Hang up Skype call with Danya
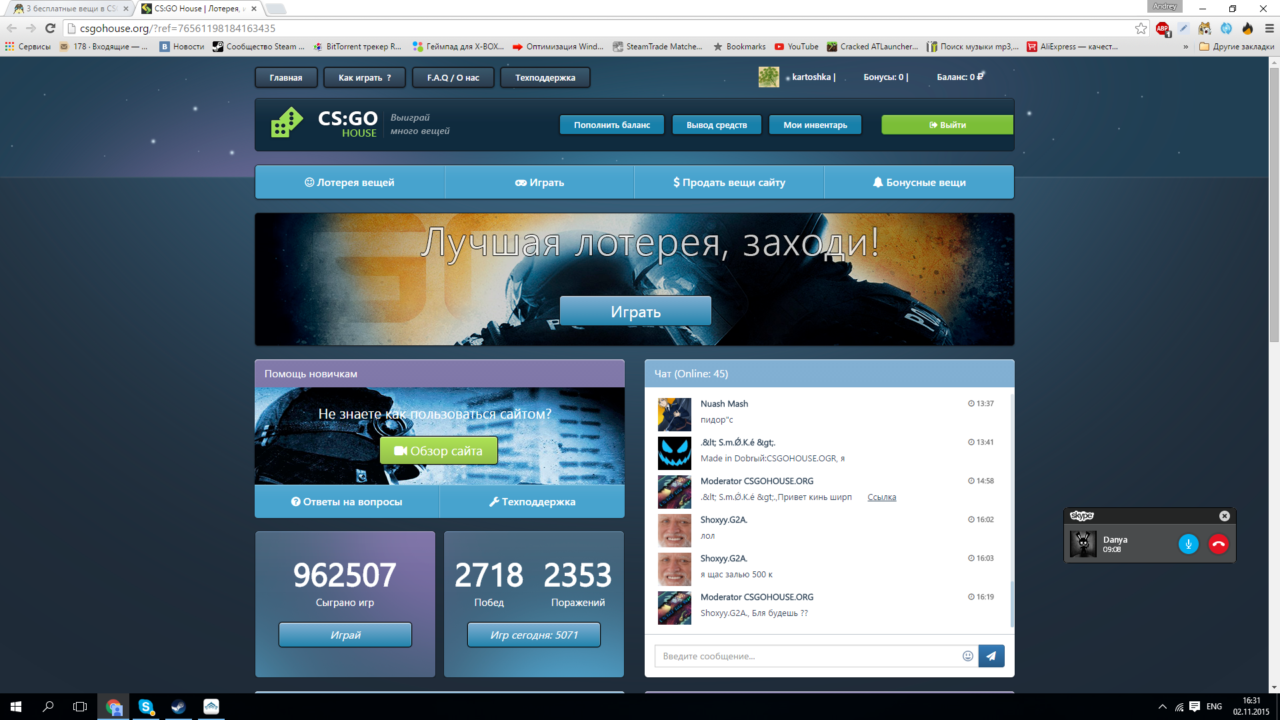 click(1219, 544)
